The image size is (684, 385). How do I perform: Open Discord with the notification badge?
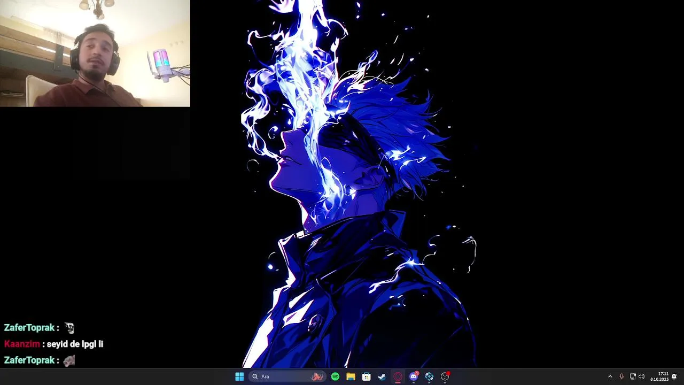[414, 376]
